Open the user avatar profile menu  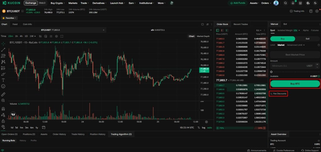pos(276,3)
